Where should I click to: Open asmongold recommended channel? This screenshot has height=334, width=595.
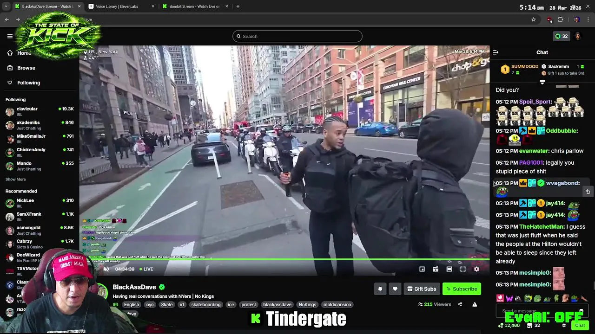coord(40,230)
